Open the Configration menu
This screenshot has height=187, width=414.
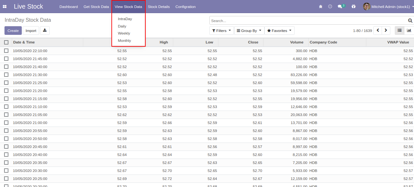coord(185,7)
